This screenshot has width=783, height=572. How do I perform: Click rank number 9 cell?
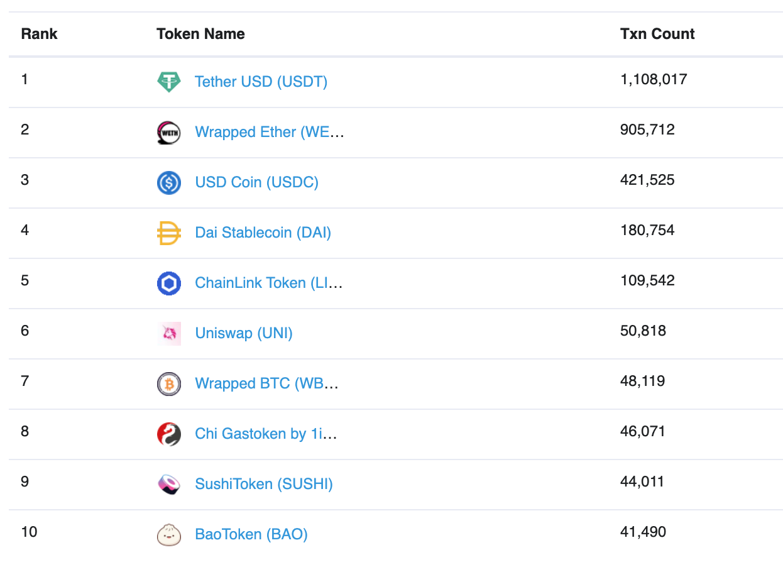click(x=25, y=481)
